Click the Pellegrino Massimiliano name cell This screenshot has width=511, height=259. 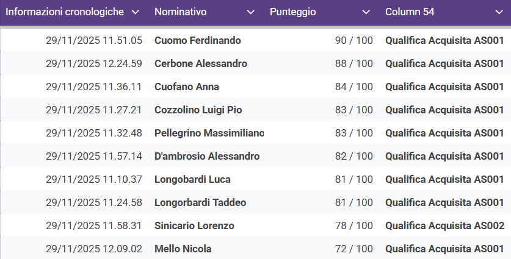(209, 133)
